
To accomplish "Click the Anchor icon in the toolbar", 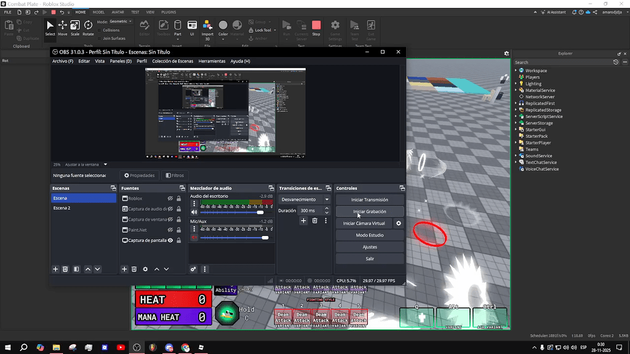I will point(251,37).
